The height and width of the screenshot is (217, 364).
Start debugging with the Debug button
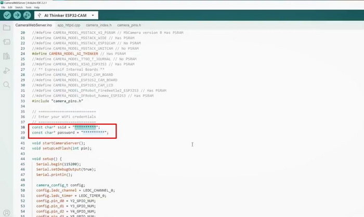(x=27, y=16)
